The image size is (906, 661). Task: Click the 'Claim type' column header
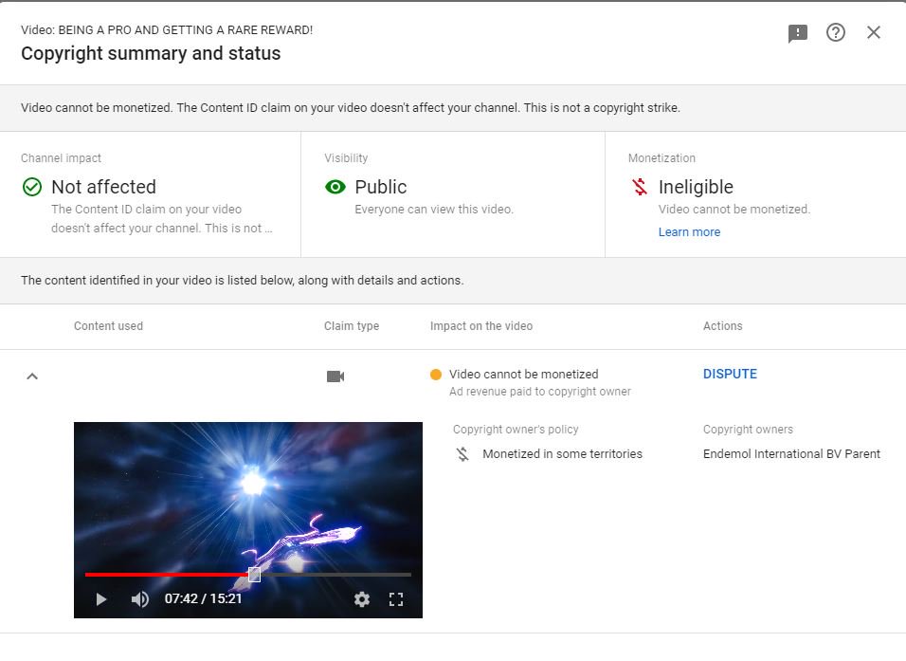[x=352, y=326]
